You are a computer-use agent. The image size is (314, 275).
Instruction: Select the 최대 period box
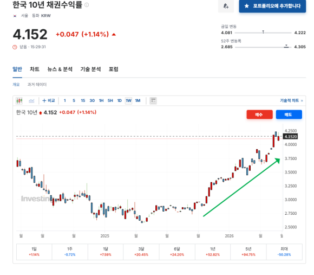[284, 252]
